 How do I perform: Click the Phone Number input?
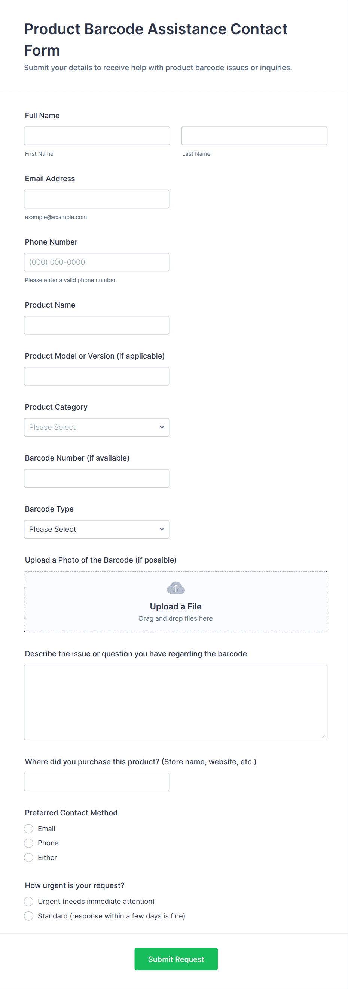97,262
